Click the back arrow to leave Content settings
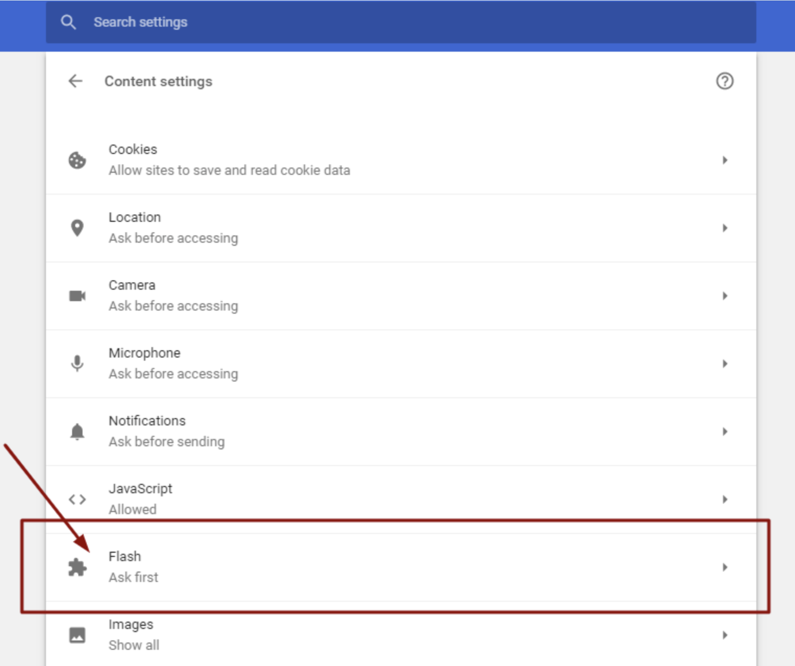Image resolution: width=795 pixels, height=666 pixels. [75, 81]
